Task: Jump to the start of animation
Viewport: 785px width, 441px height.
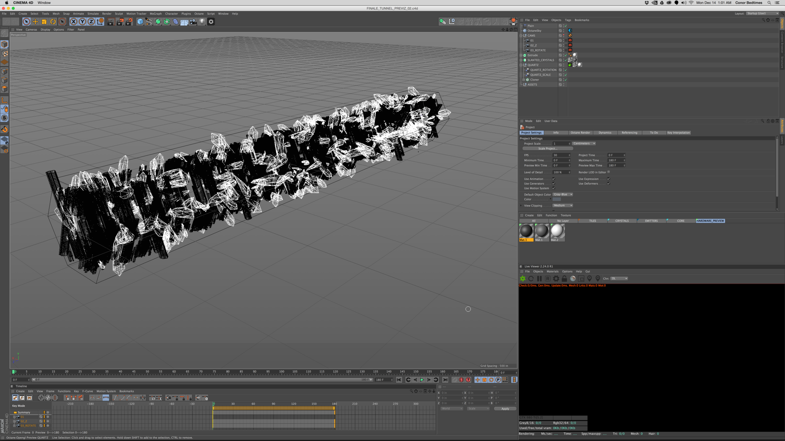Action: point(399,380)
